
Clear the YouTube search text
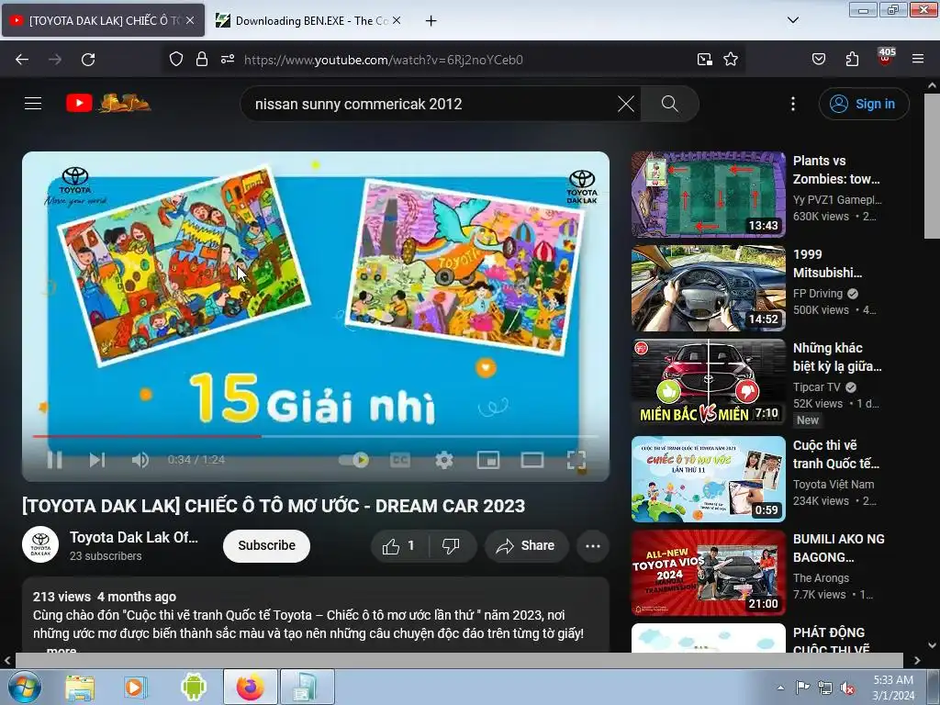point(626,104)
